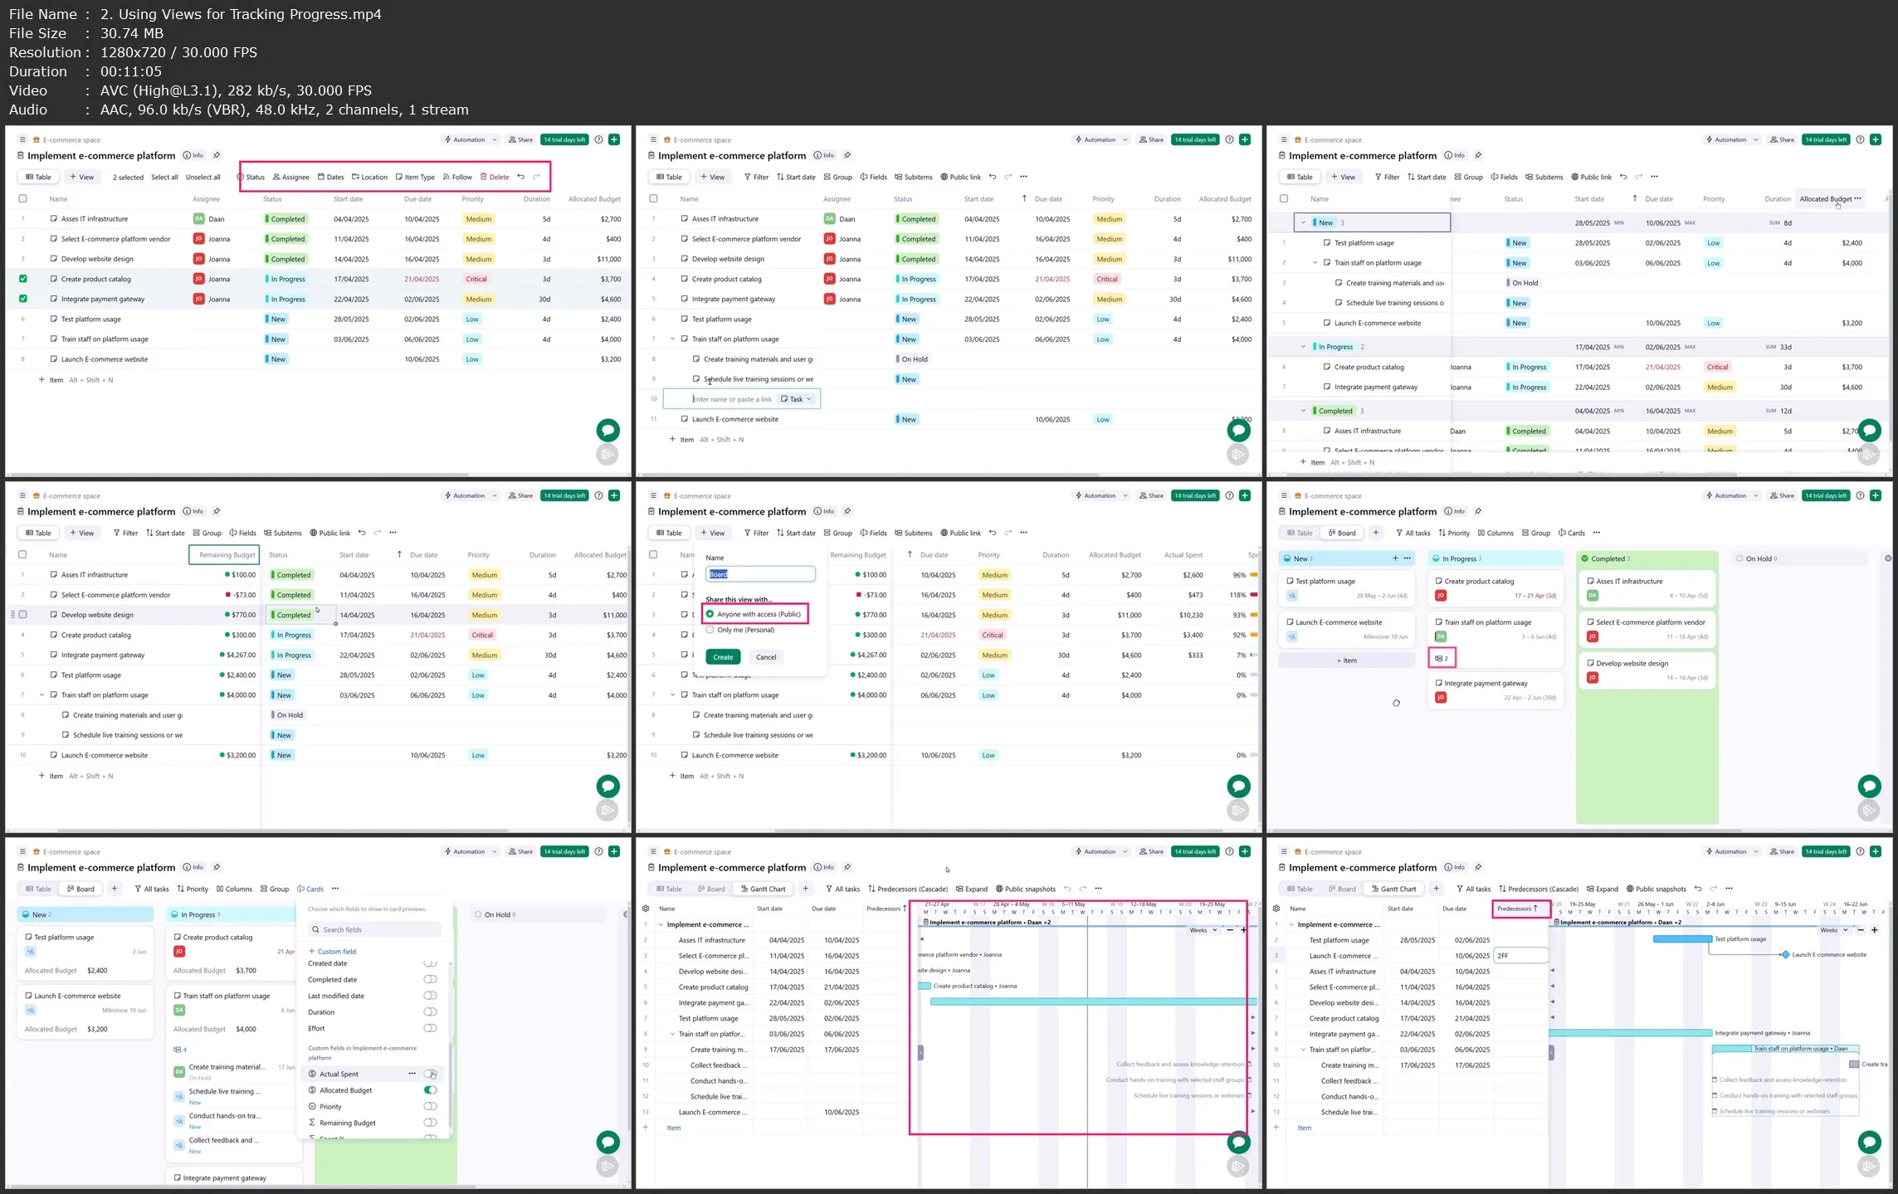Open three-dots menu beside Actual Spent field
The width and height of the screenshot is (1898, 1194).
click(x=412, y=1074)
